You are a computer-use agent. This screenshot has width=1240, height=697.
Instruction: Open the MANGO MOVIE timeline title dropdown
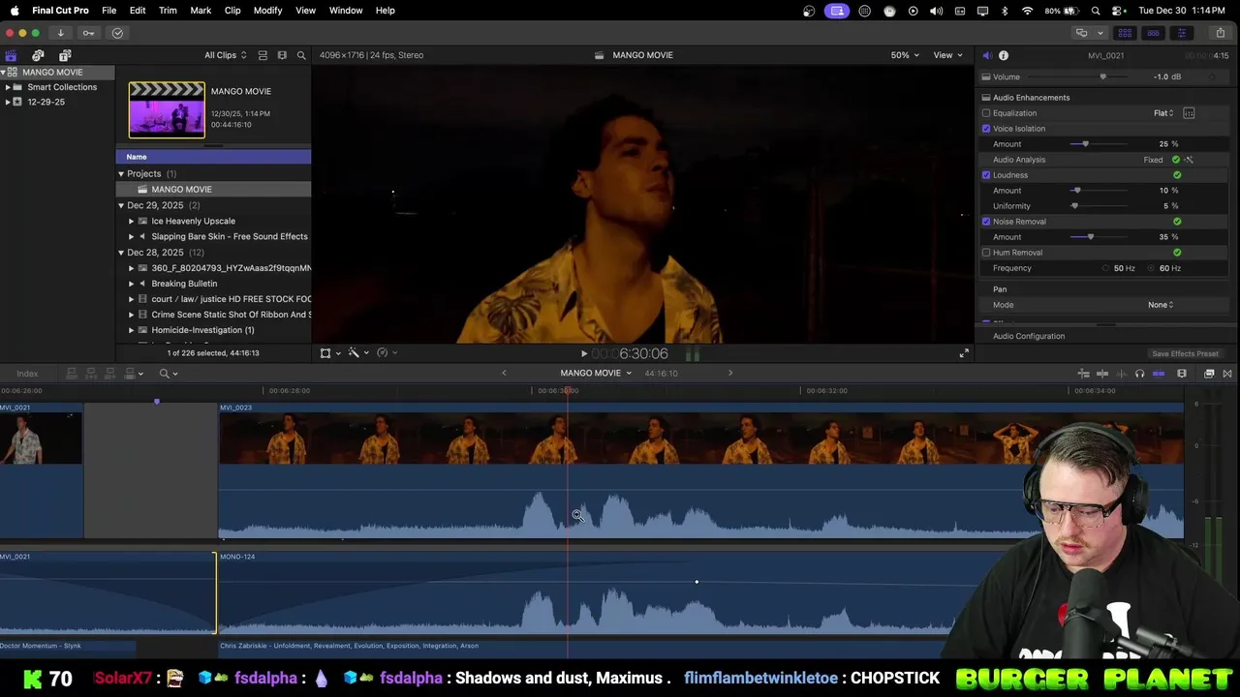(x=596, y=374)
